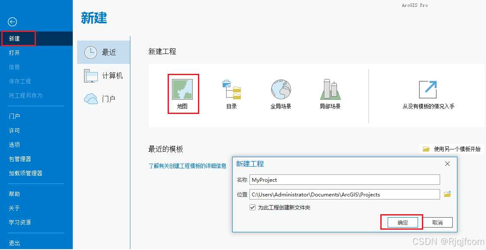This screenshot has width=486, height=250.
Task: Click the 名称 field containing MyProject
Action: click(345, 180)
